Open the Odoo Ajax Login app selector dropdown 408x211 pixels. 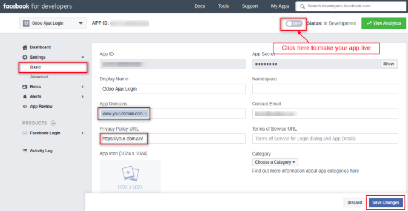53,23
